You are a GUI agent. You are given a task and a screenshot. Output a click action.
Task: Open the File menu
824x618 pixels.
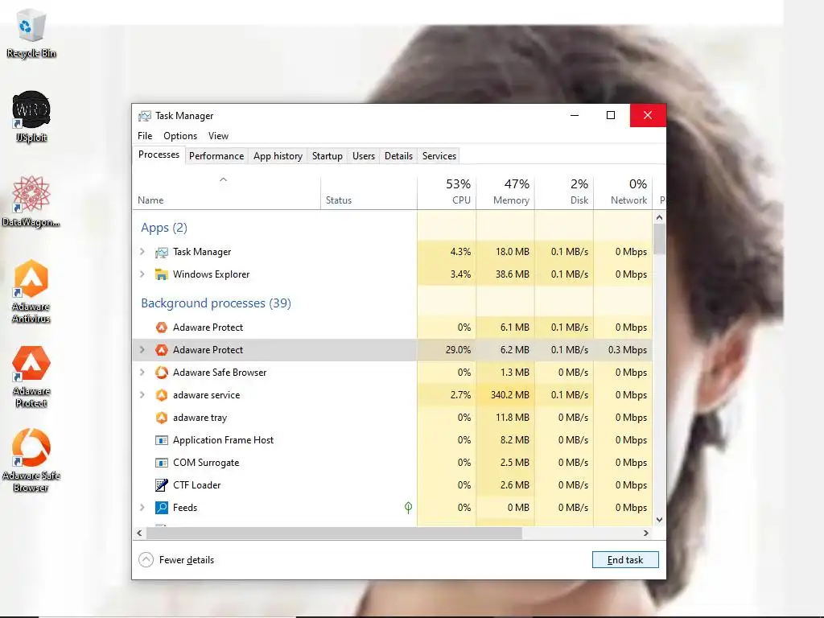point(145,136)
